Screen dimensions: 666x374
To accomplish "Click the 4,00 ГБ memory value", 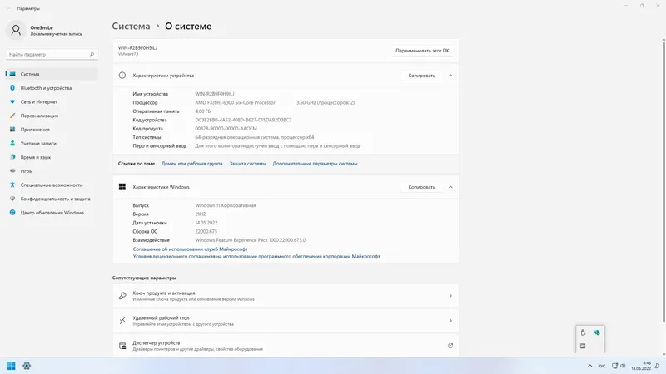I will coord(202,111).
